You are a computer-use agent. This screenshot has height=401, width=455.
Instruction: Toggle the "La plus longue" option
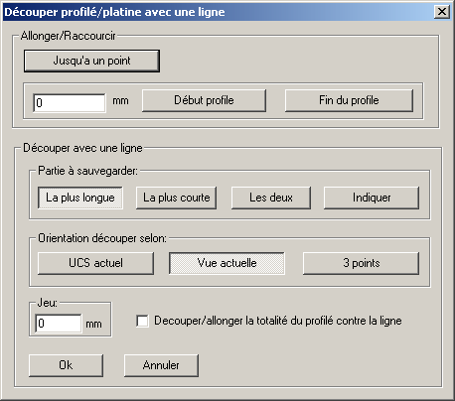point(80,198)
